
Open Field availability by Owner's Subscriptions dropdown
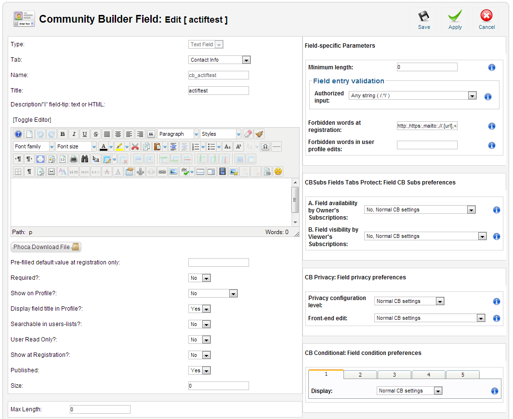[x=420, y=209]
